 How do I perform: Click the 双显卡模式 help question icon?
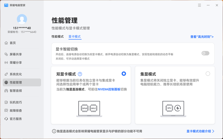[x=80, y=74]
